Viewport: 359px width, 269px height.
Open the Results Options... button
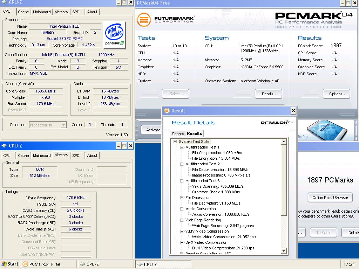[x=337, y=94]
